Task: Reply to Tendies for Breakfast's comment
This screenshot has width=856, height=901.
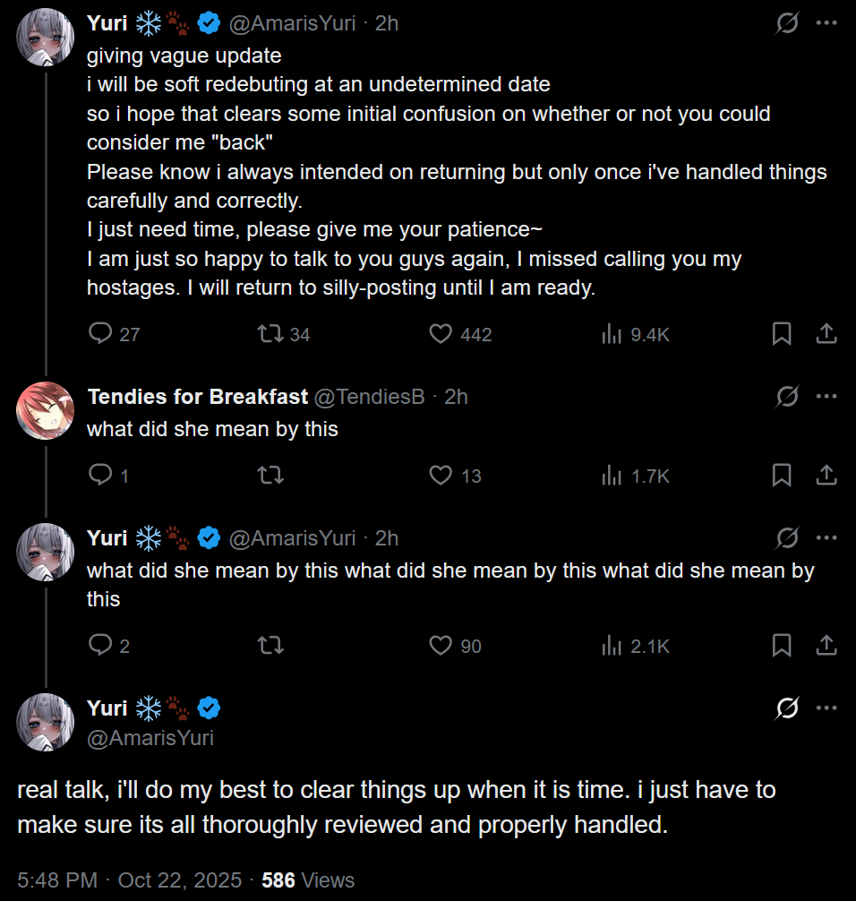Action: point(100,476)
